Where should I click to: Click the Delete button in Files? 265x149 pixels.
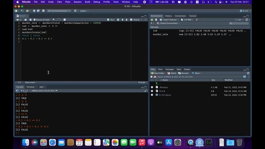tap(172, 73)
